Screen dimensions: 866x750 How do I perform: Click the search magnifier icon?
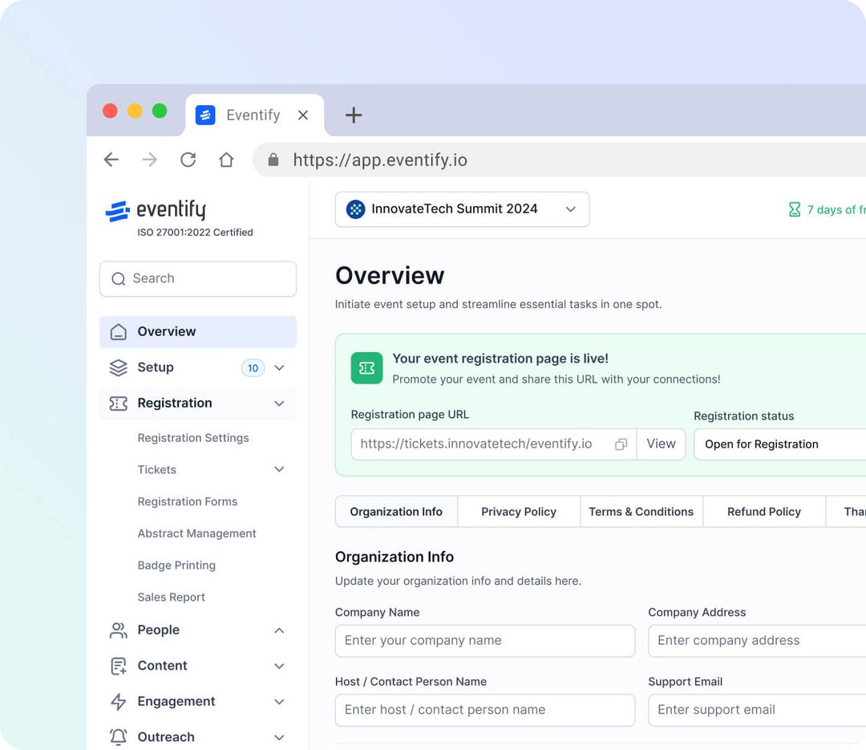pos(118,278)
